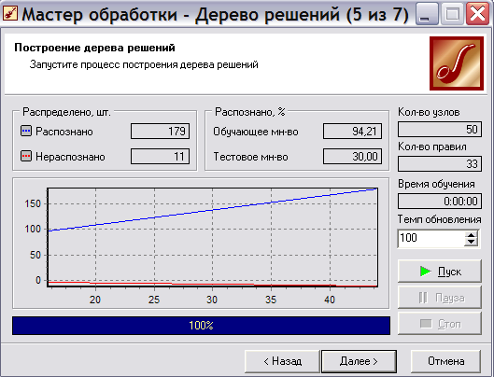Screen dimensions: 494x377
Task: Click the 25 x-axis label on the chart
Action: [154, 300]
